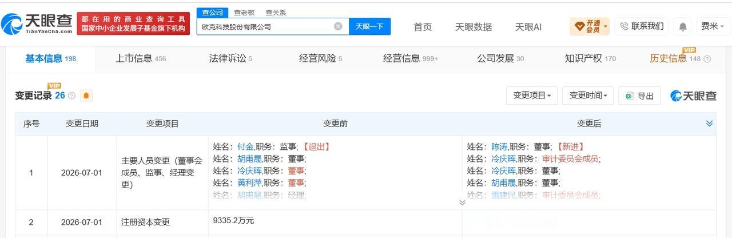Export records with the 导出 button

point(639,96)
